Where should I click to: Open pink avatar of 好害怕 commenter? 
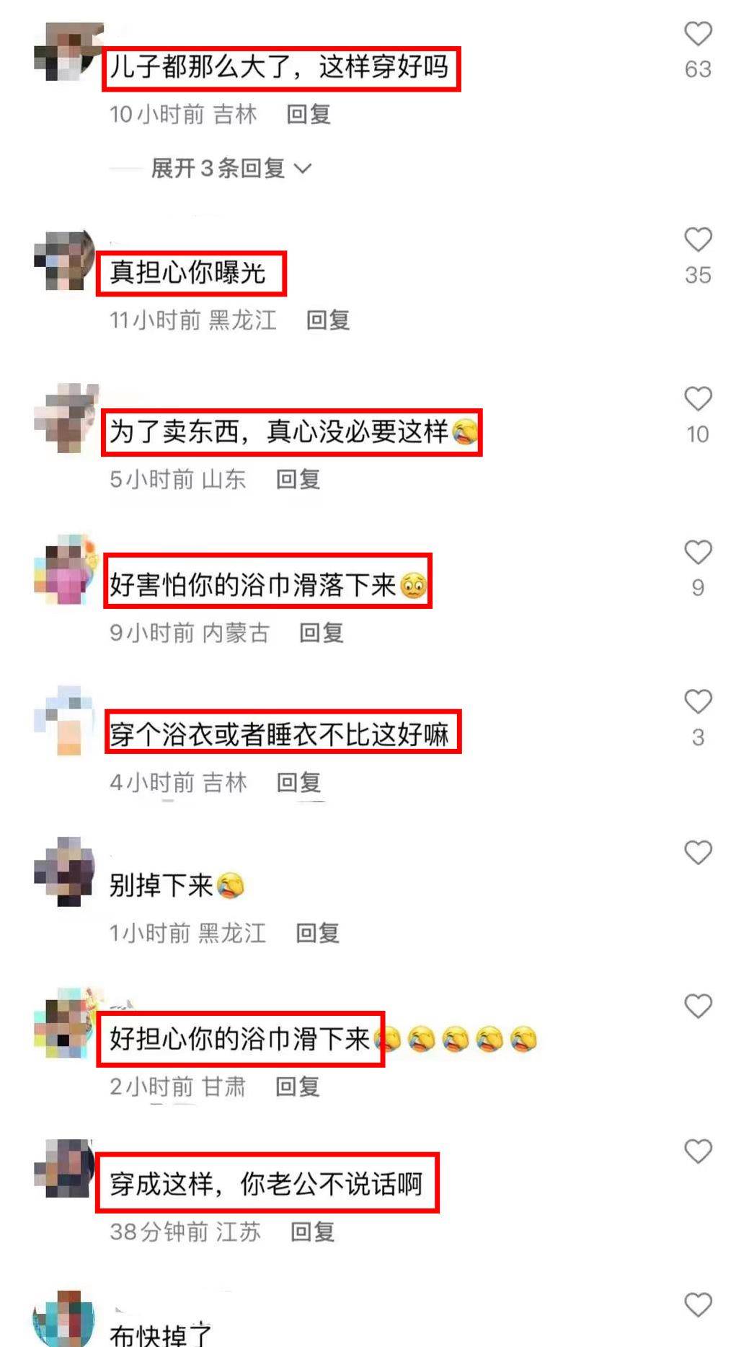(66, 570)
